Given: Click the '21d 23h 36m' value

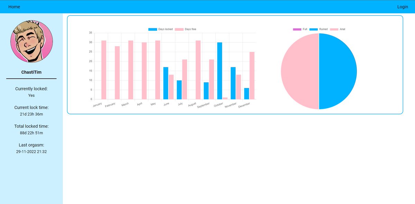Looking at the screenshot, I should coord(31,114).
